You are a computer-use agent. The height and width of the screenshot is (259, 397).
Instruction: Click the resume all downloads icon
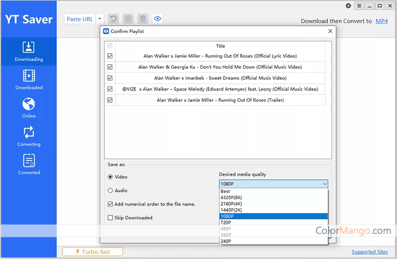click(113, 19)
